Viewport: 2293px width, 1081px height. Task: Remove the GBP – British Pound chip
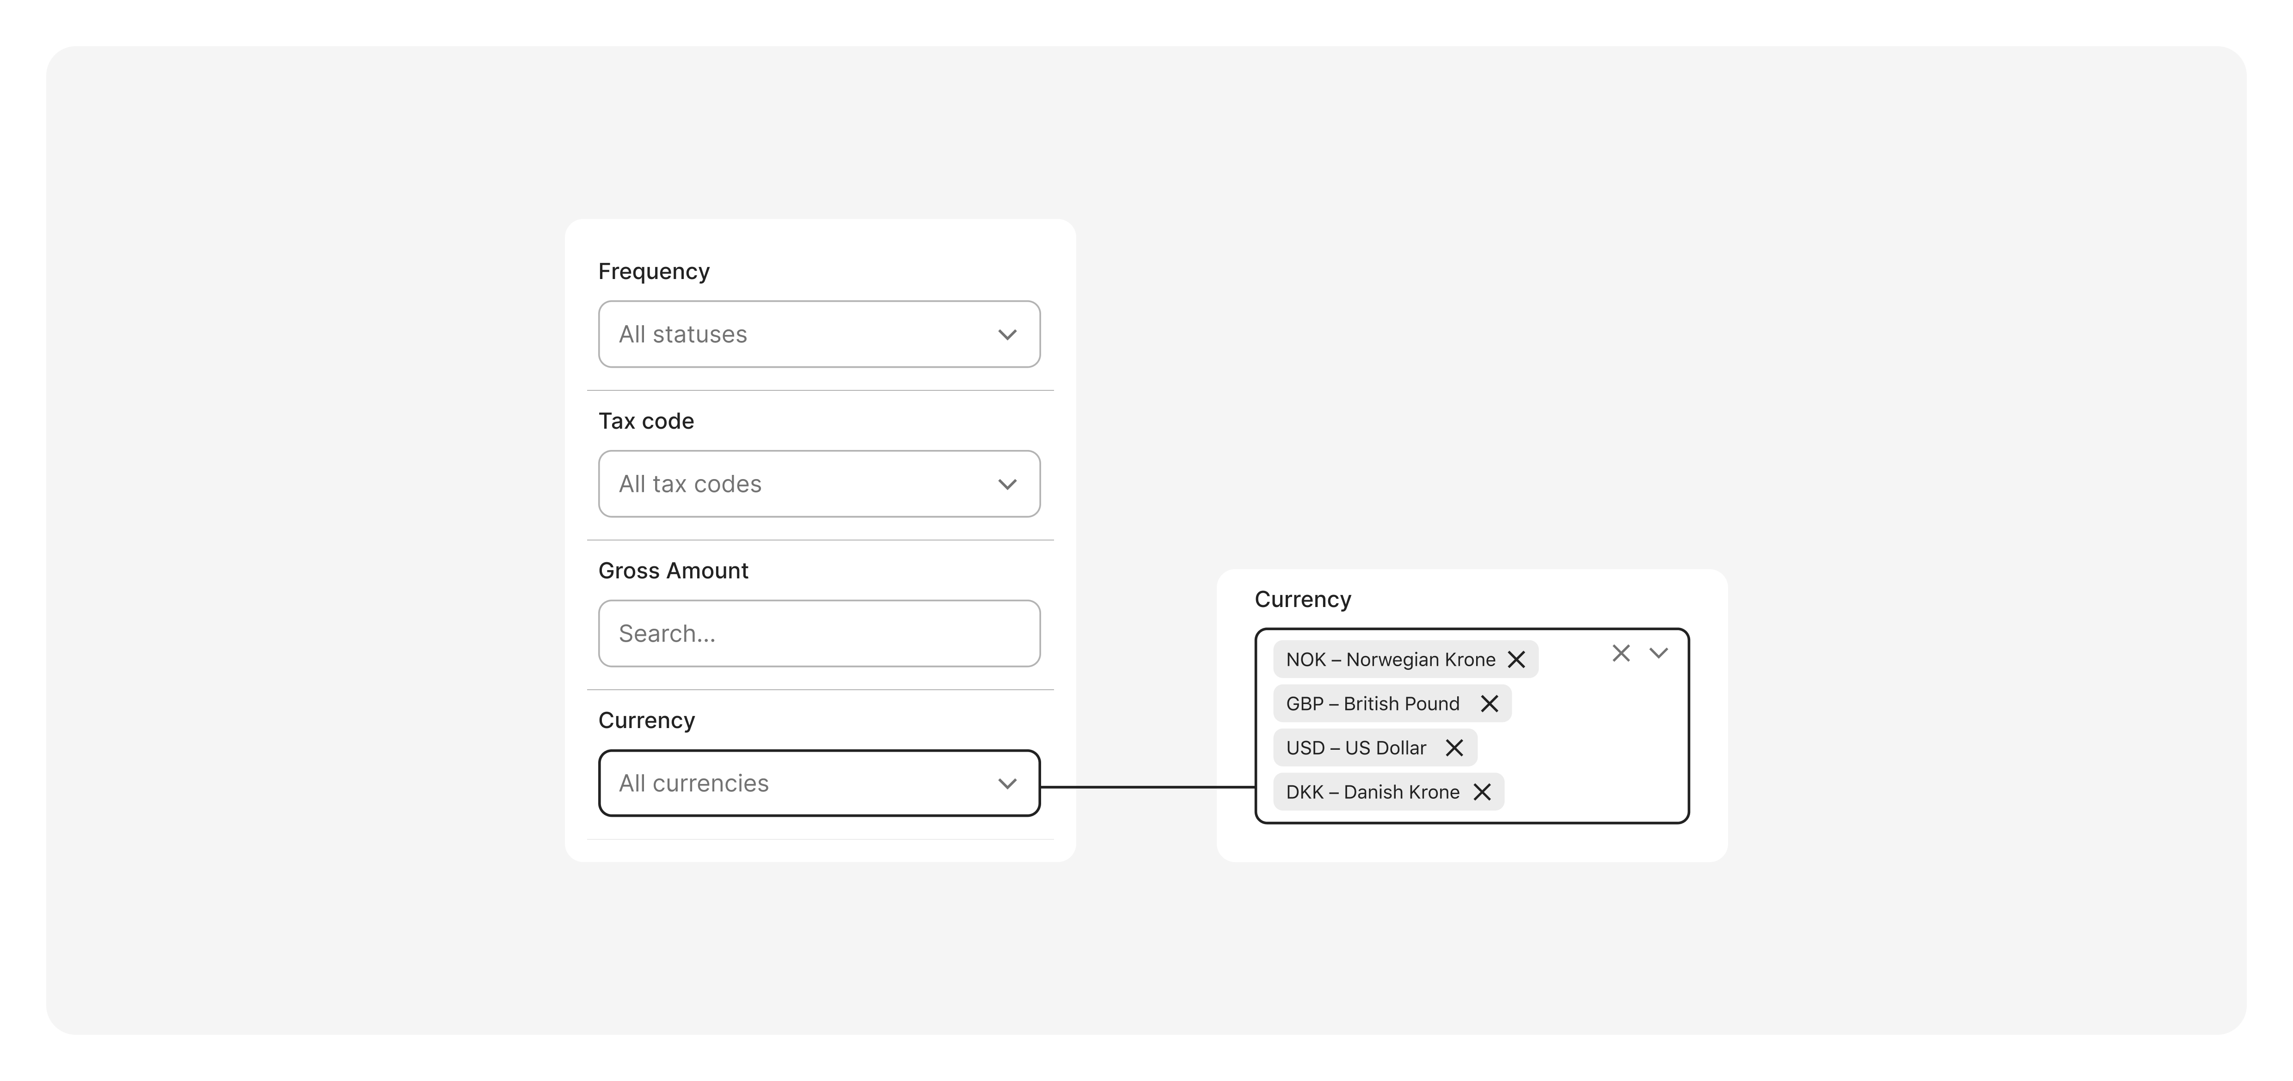[1489, 704]
